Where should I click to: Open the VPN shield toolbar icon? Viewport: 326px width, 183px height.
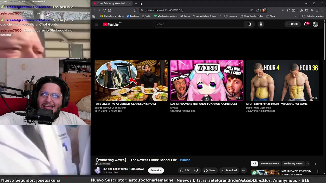317,10
